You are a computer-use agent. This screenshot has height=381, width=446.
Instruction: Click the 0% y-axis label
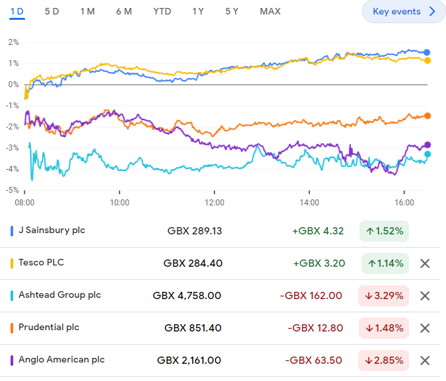[x=13, y=85]
